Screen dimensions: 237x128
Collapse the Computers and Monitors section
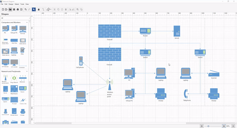click(x=27, y=22)
